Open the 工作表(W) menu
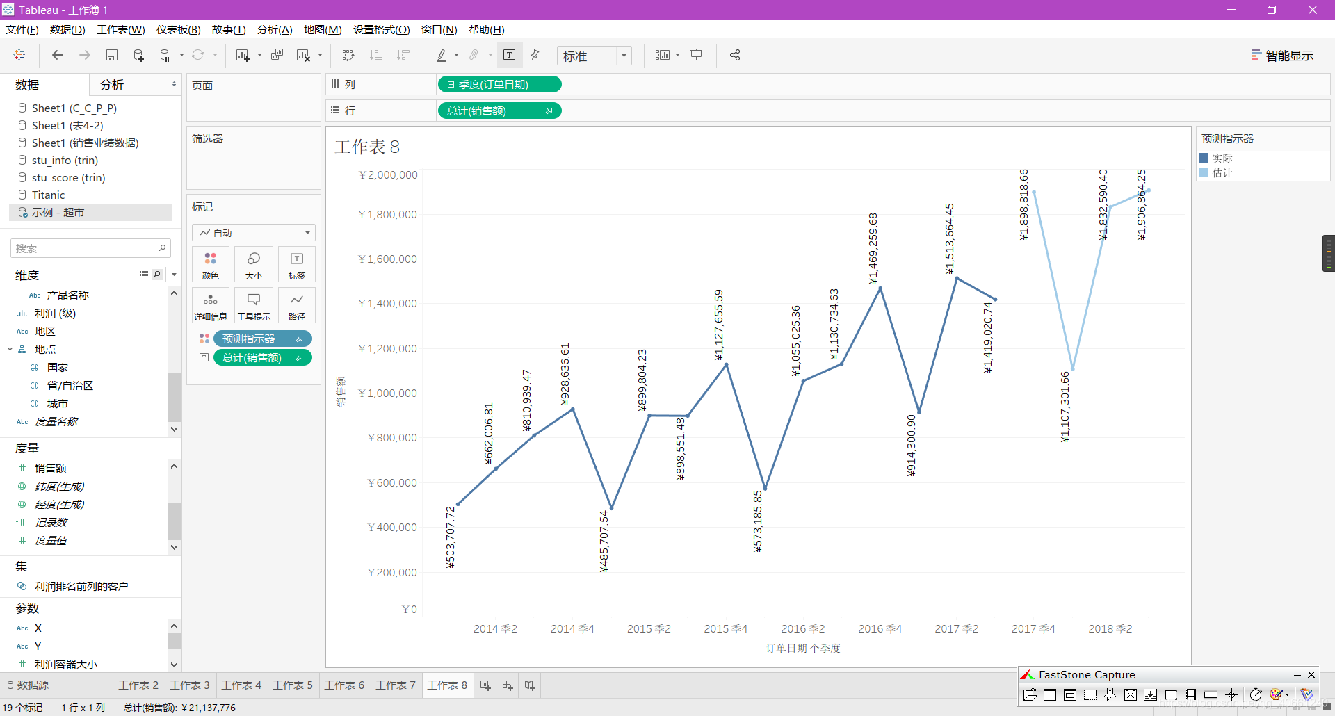The width and height of the screenshot is (1335, 716). (x=121, y=29)
